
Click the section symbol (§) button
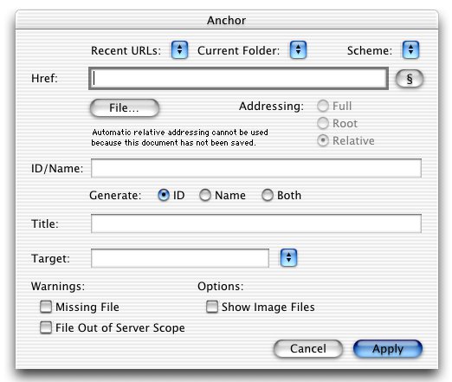point(410,79)
